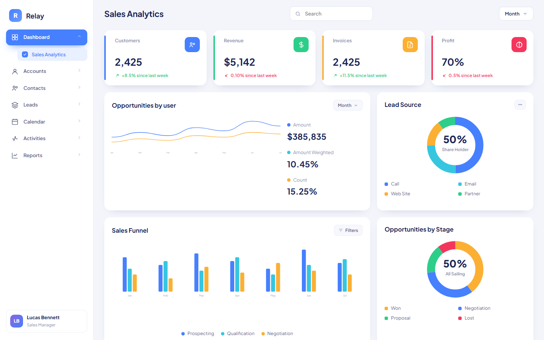Image resolution: width=544 pixels, height=340 pixels.
Task: Click the Profit red circle icon
Action: click(519, 45)
